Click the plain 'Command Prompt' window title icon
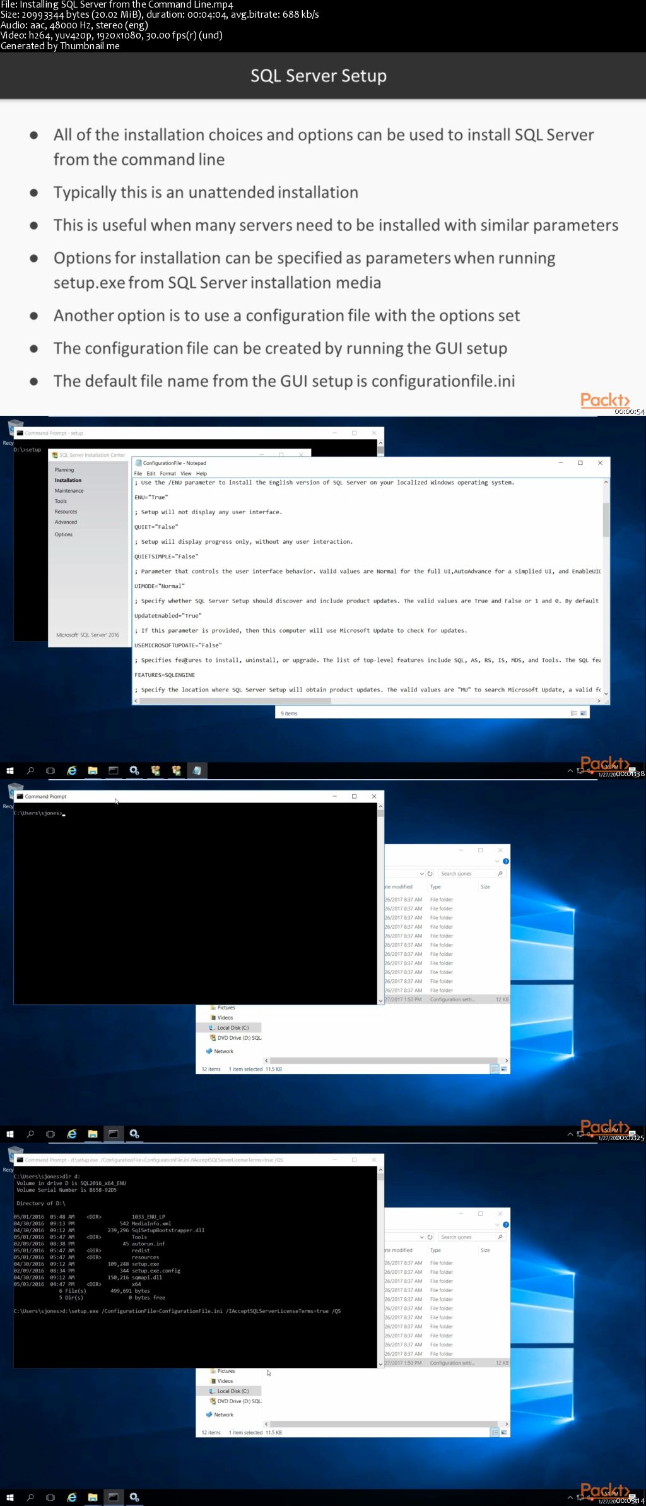Viewport: 646px width, 1506px height. point(20,796)
